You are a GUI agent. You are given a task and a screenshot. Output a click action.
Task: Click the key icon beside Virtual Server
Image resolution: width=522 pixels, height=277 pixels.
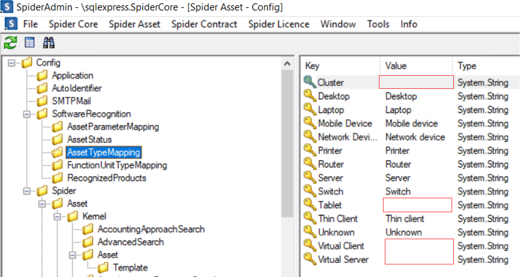tap(310, 259)
